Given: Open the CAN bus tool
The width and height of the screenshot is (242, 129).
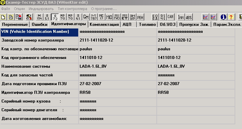Looking at the screenshot, I should pyautogui.click(x=171, y=17).
